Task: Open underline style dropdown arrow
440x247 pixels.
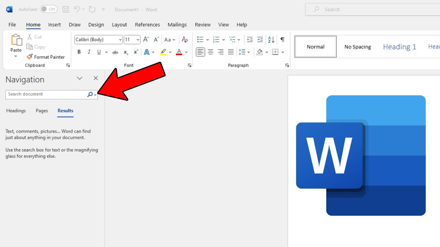Action: 106,52
